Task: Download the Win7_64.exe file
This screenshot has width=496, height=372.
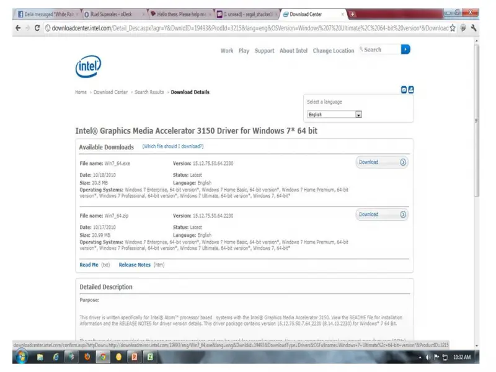Action: click(x=382, y=162)
